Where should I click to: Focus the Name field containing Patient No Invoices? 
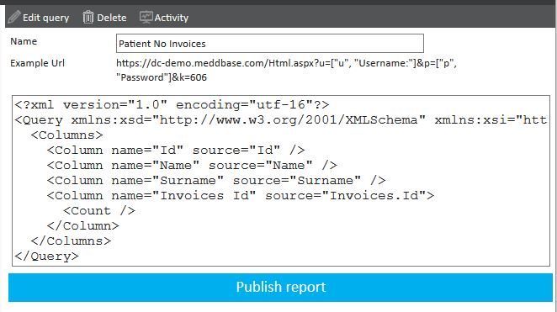point(270,43)
